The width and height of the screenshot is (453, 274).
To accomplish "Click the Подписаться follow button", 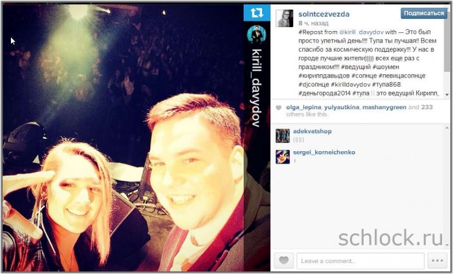I will coord(424,14).
